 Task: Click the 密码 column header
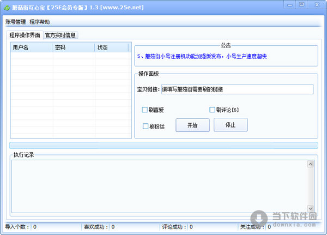coord(74,47)
